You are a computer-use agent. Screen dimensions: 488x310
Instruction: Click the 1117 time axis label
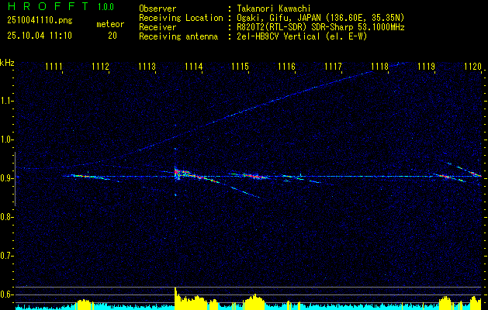point(333,67)
